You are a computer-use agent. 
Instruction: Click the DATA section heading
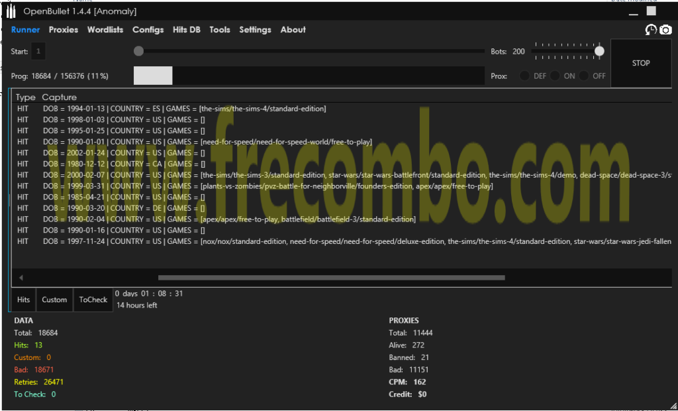pyautogui.click(x=24, y=321)
